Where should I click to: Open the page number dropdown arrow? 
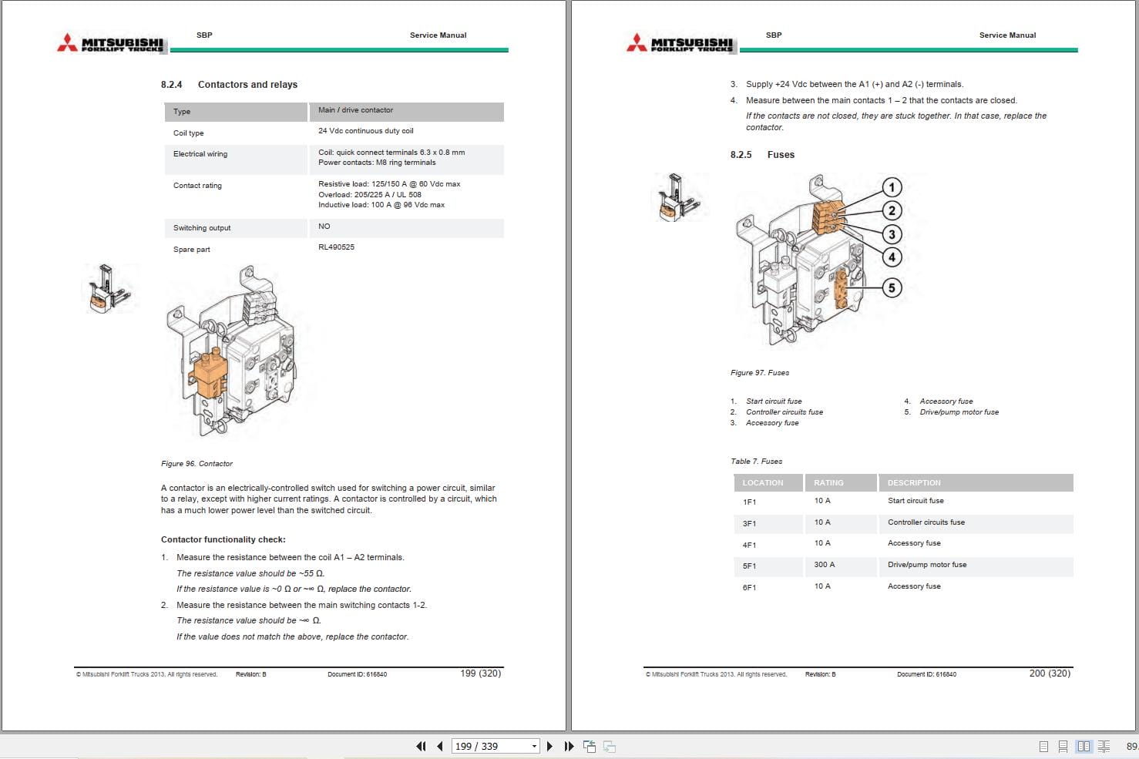point(534,746)
